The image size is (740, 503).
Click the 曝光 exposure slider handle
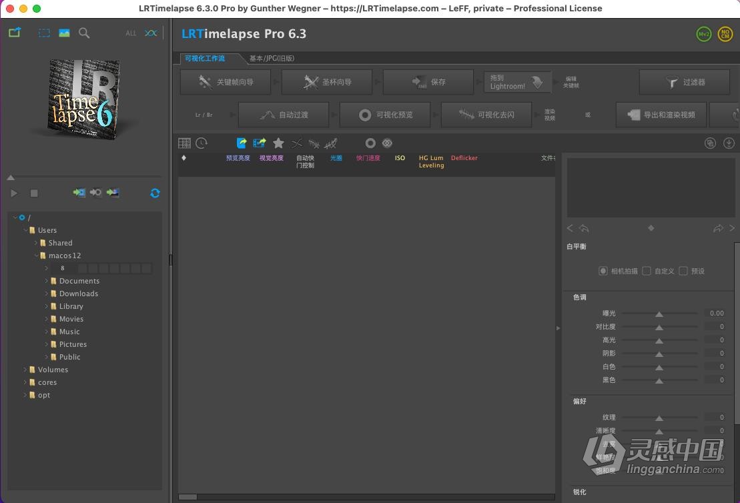tap(659, 314)
